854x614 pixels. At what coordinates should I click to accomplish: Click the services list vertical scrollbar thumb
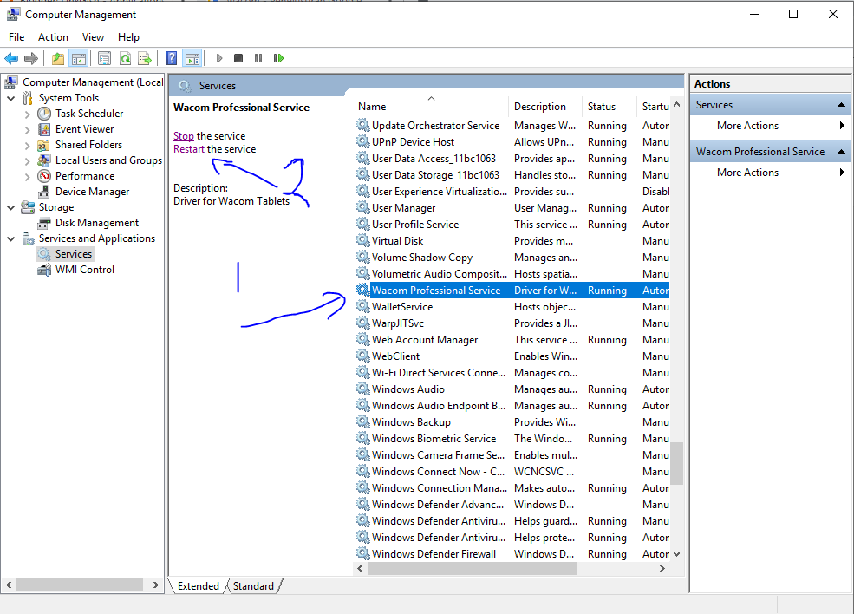click(676, 463)
